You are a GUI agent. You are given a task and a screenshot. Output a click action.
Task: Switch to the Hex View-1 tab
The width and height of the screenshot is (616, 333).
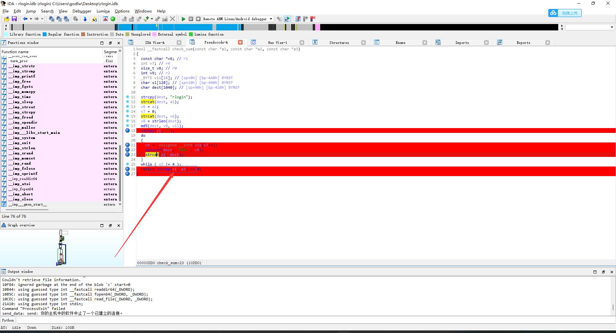(277, 43)
